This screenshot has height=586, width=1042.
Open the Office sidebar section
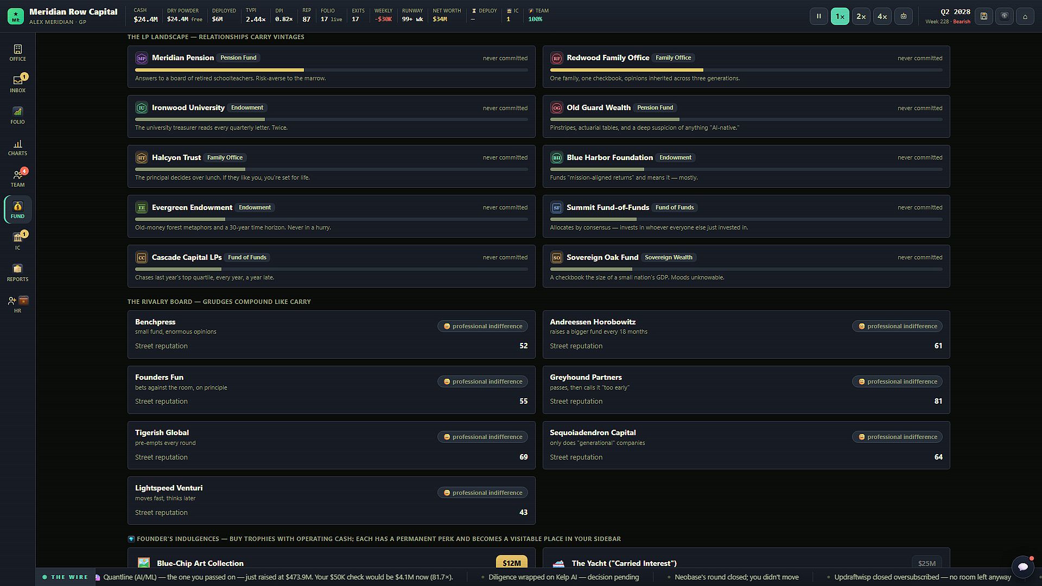tap(17, 53)
